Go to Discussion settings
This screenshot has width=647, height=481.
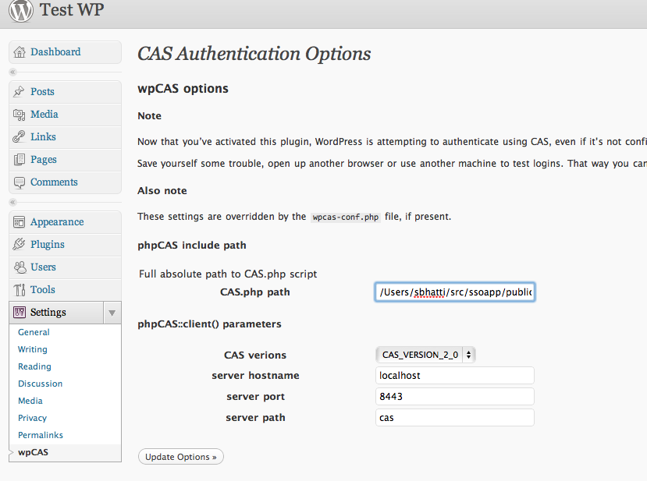tap(41, 384)
